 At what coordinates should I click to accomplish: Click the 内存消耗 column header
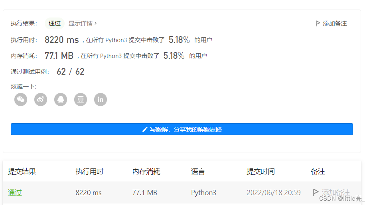(x=146, y=171)
